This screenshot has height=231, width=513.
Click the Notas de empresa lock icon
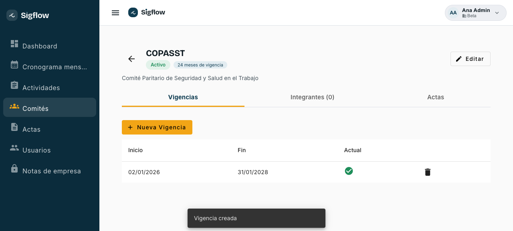coord(14,169)
